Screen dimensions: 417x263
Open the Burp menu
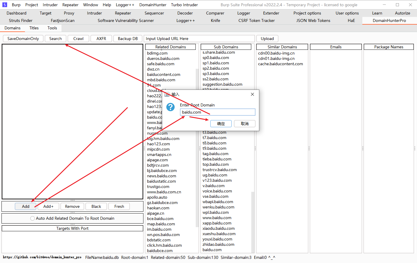click(16, 5)
